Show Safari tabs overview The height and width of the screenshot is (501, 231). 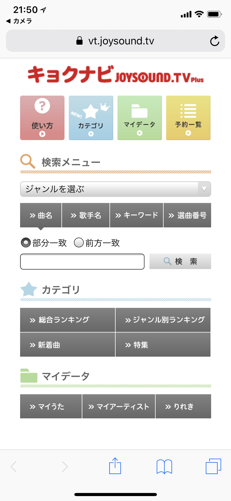click(x=213, y=466)
